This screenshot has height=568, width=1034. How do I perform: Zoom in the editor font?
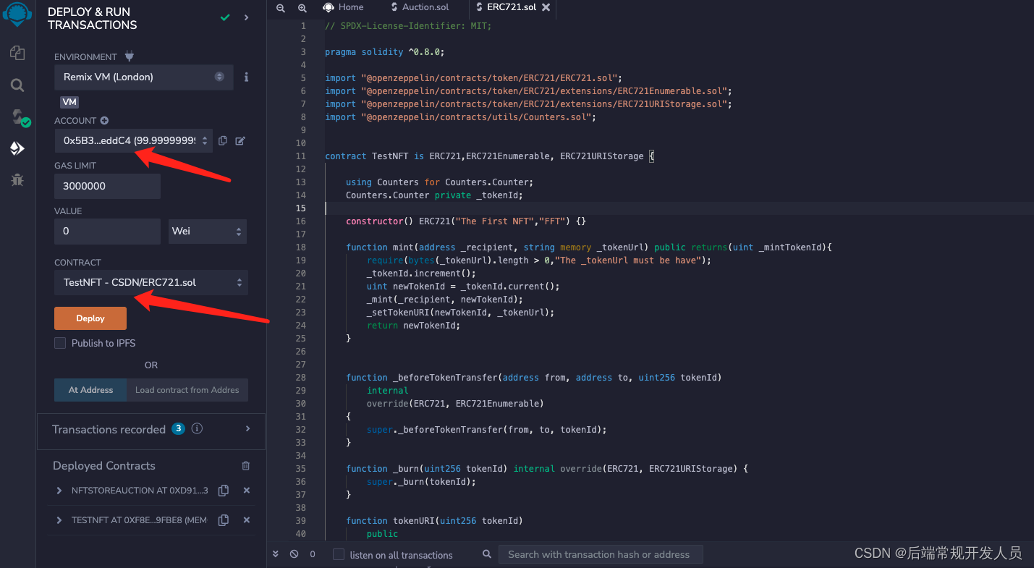point(302,7)
